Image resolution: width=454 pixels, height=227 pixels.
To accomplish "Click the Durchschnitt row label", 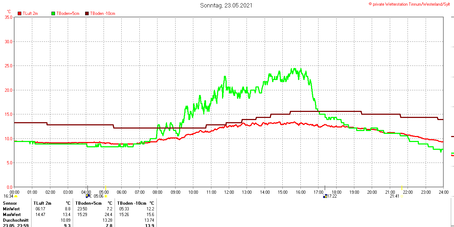I will (16, 220).
